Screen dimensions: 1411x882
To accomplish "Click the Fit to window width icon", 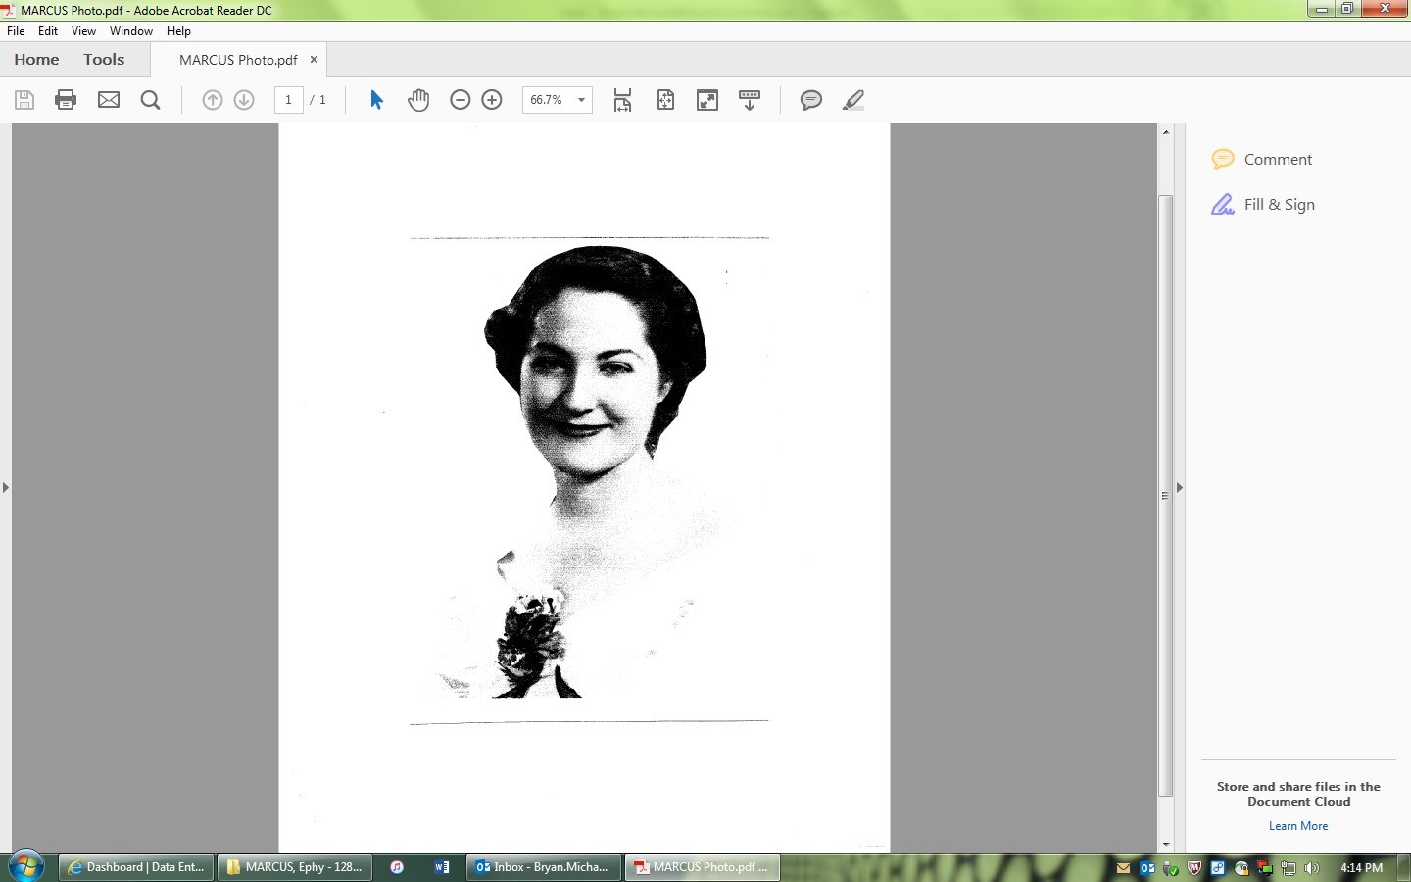I will pos(622,100).
